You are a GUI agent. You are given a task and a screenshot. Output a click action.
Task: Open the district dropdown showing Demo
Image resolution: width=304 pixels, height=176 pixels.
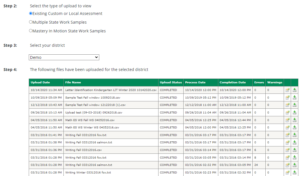(64, 57)
